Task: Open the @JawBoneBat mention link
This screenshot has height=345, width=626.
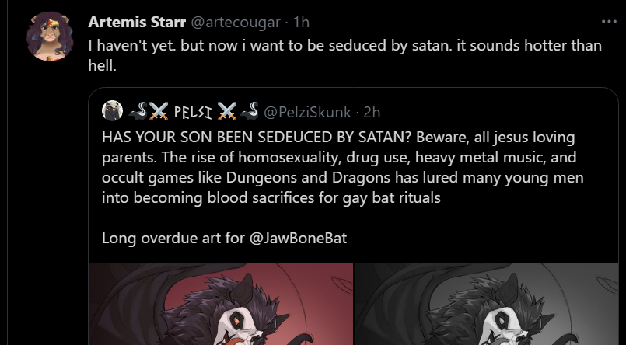Action: click(299, 238)
